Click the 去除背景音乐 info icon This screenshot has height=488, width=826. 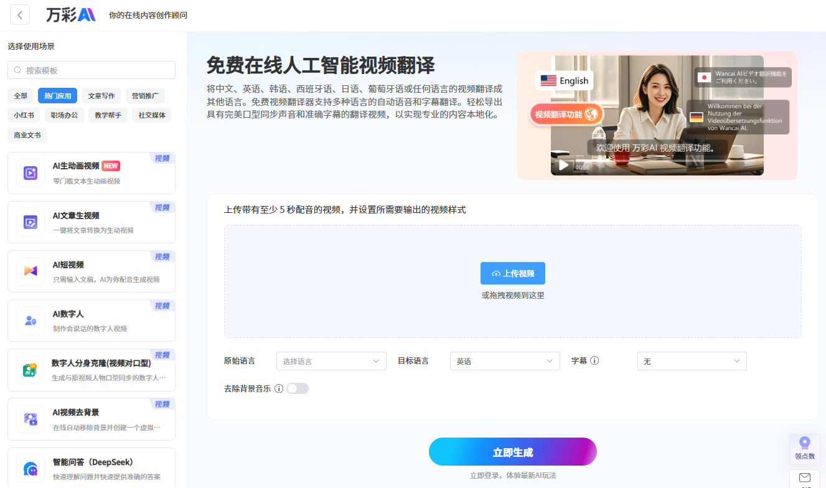[279, 388]
